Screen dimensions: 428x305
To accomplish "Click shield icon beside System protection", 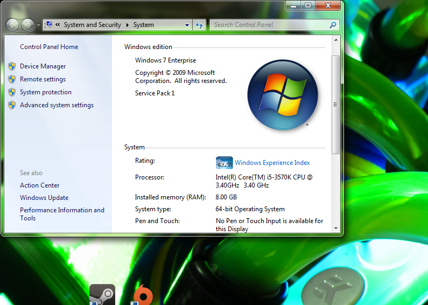I will pyautogui.click(x=12, y=92).
